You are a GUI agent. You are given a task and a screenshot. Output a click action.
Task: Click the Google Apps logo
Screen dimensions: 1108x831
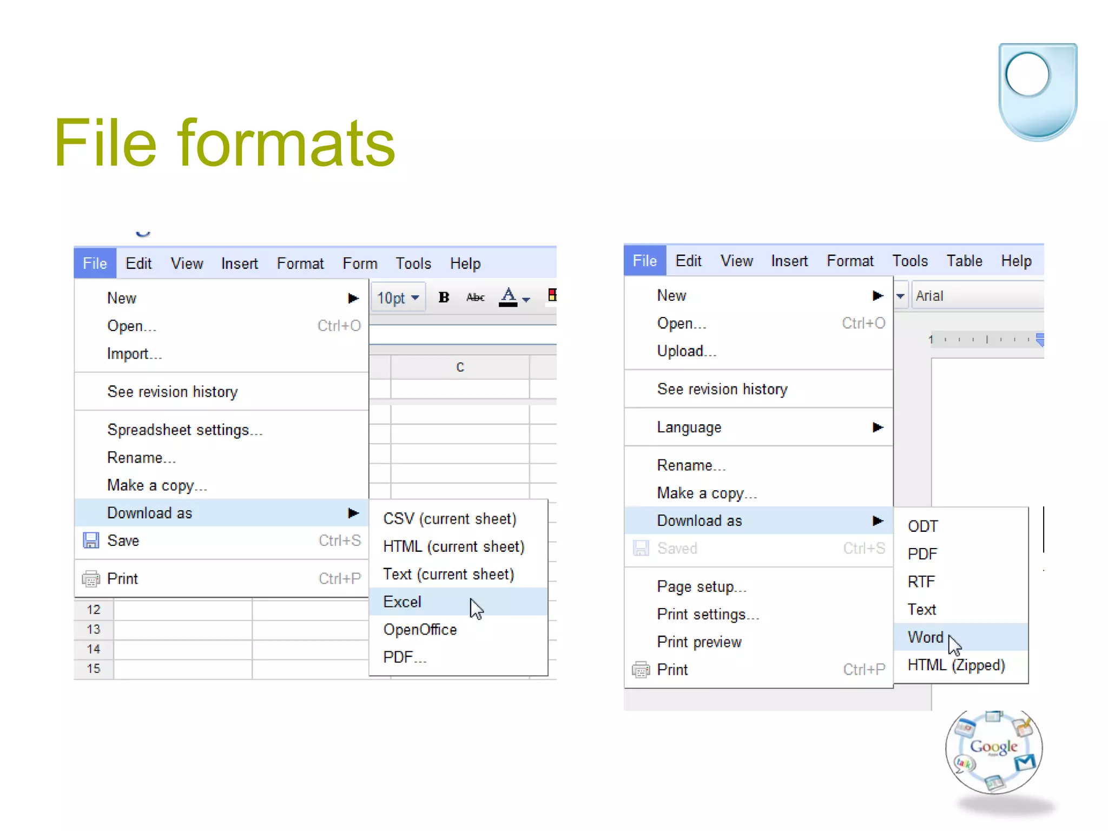[x=994, y=752]
